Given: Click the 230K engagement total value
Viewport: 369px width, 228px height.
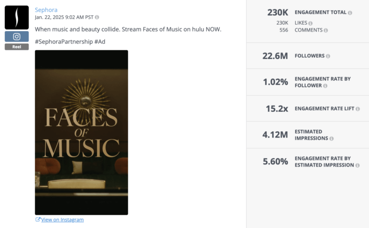Looking at the screenshot, I should tap(278, 13).
